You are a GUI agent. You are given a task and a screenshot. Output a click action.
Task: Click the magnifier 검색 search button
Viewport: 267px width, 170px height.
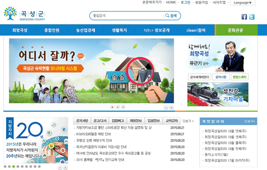click(171, 16)
